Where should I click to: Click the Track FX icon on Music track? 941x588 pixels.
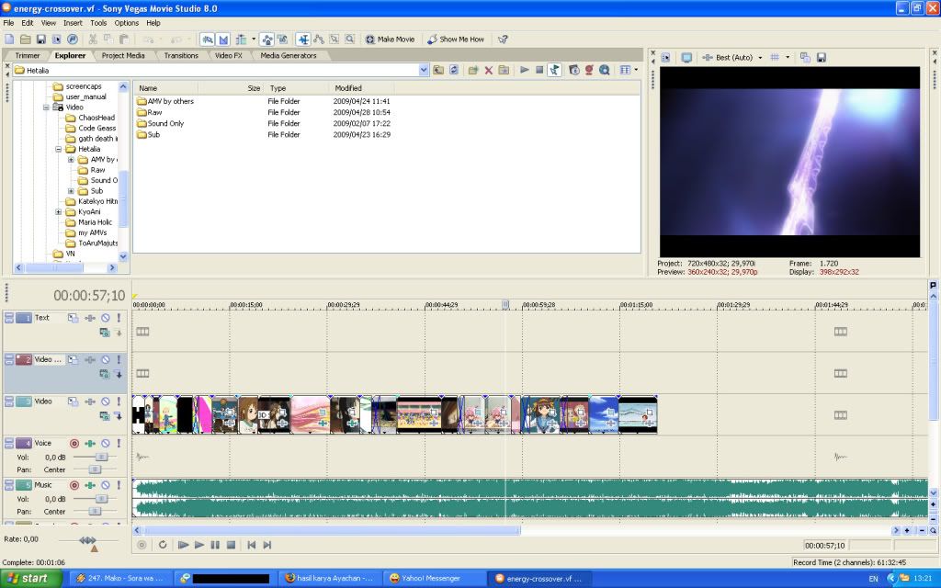(x=90, y=485)
